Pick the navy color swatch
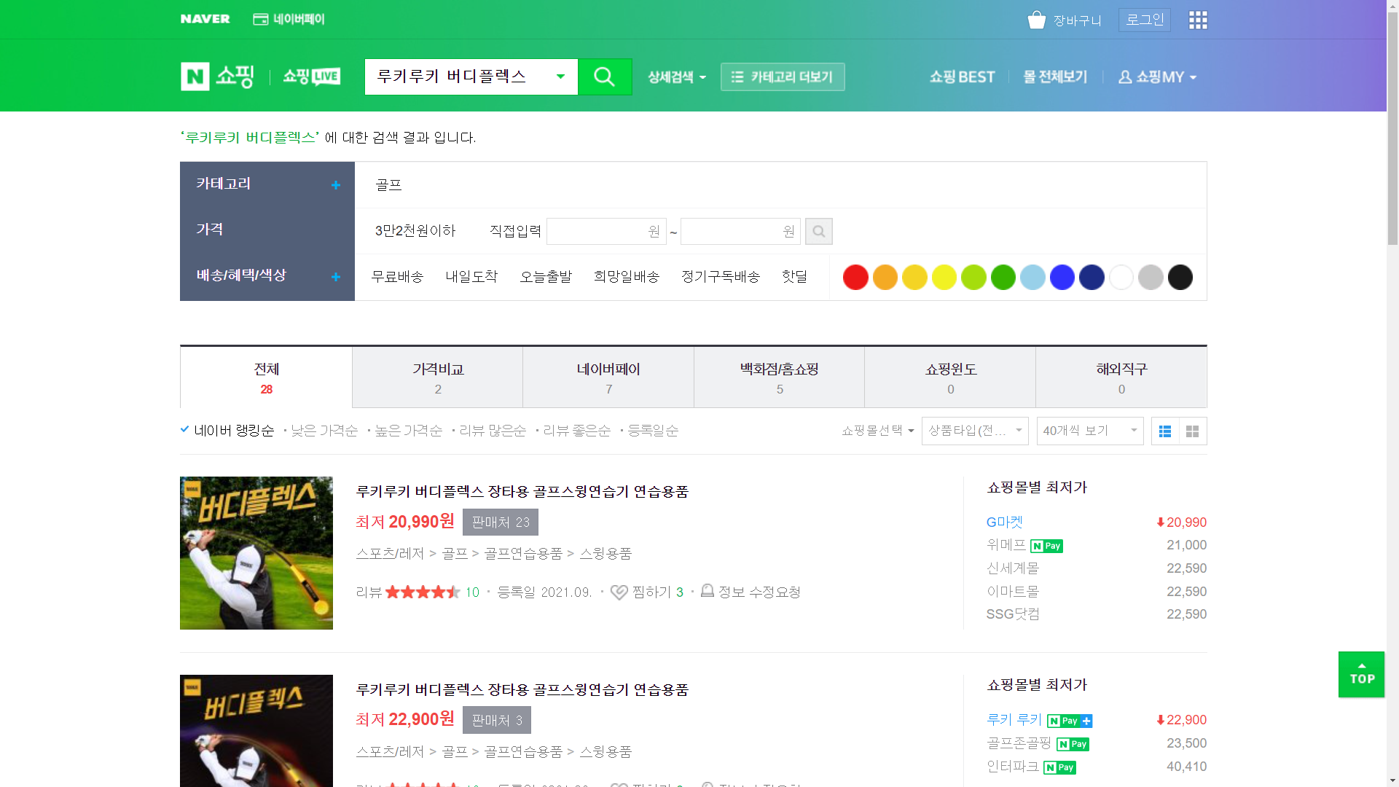1399x787 pixels. click(1092, 278)
